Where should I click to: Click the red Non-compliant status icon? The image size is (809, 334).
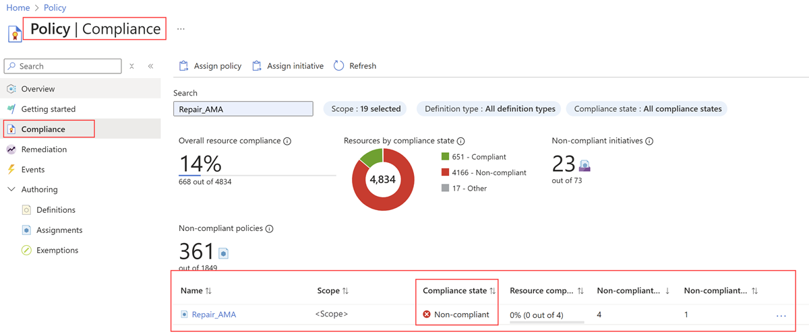click(427, 314)
